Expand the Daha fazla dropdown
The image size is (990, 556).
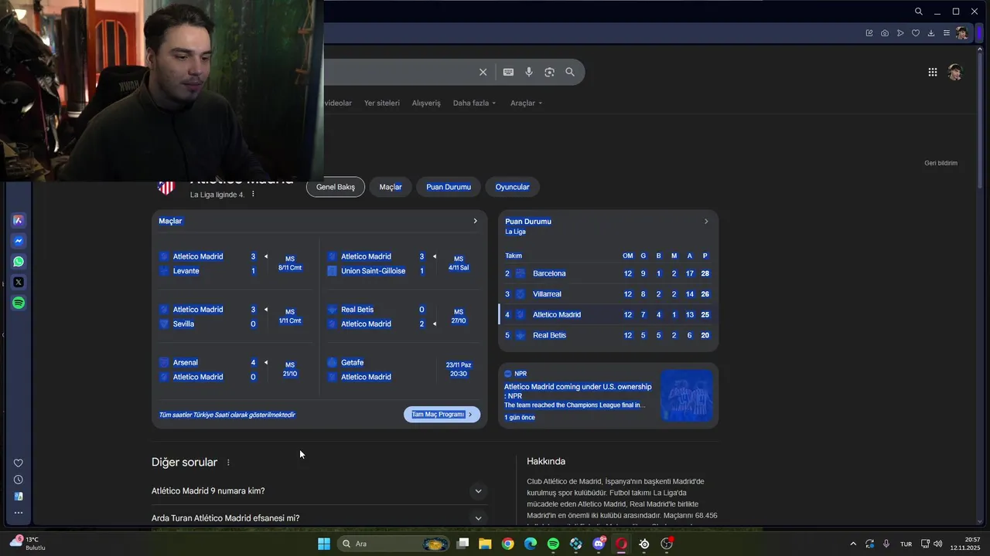click(x=474, y=103)
